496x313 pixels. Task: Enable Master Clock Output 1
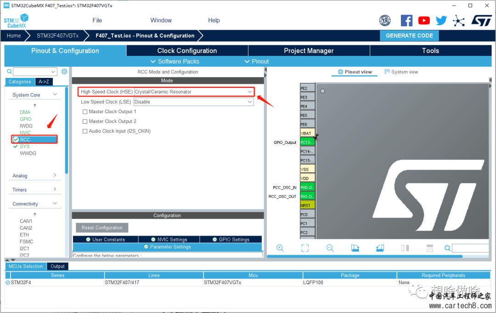point(85,112)
